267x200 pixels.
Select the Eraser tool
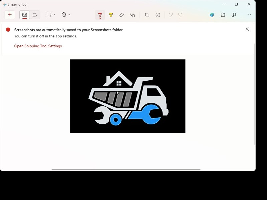coord(121,15)
